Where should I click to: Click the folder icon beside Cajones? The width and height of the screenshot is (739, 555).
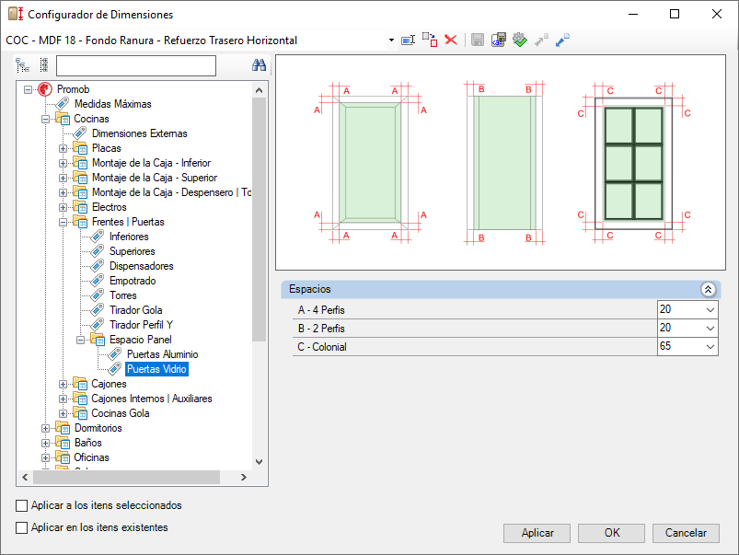coord(80,384)
